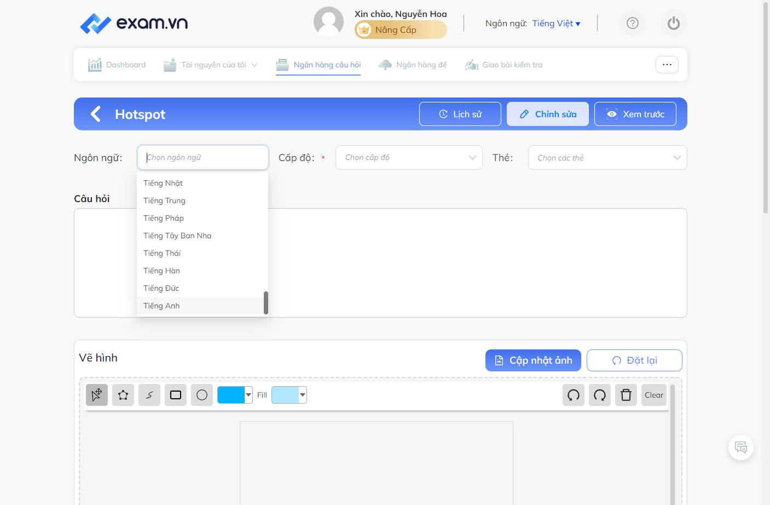Expand Tài nguyên của tôi menu
This screenshot has width=770, height=505.
[x=211, y=65]
